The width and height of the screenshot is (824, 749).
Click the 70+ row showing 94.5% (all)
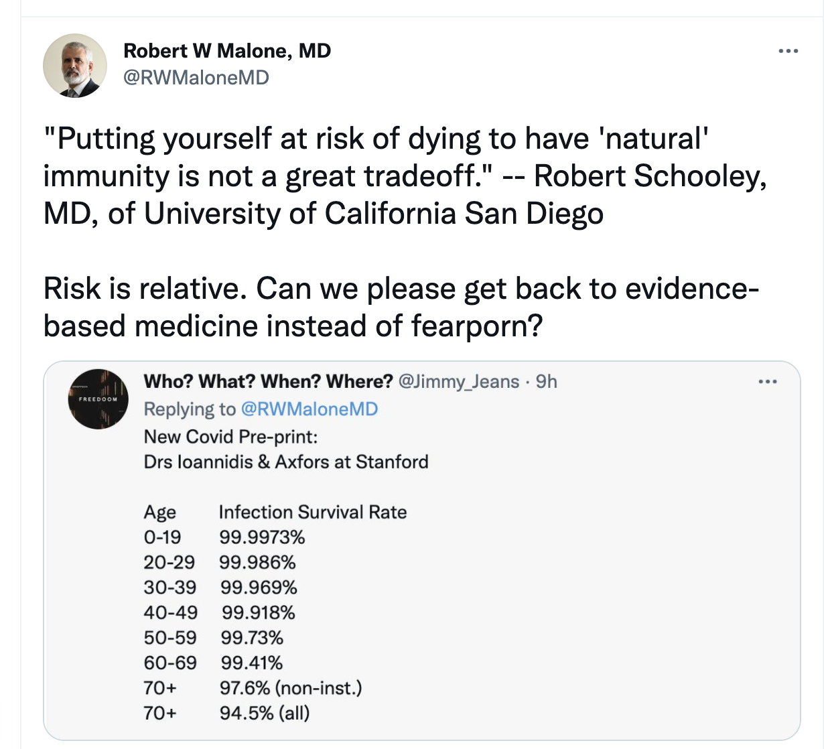[226, 713]
